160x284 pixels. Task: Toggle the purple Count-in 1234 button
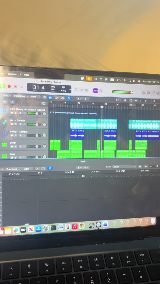(96, 91)
